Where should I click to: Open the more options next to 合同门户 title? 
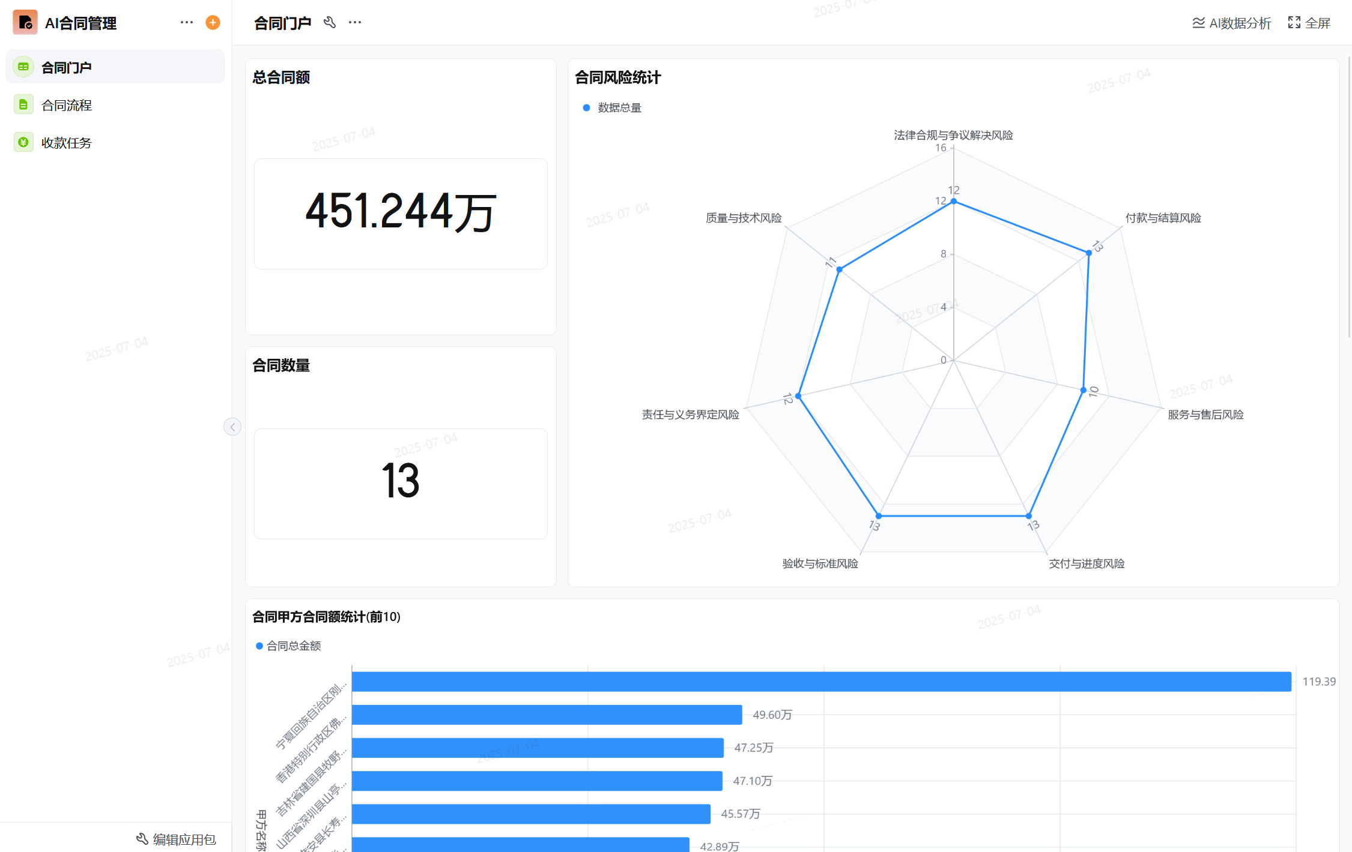[x=355, y=23]
